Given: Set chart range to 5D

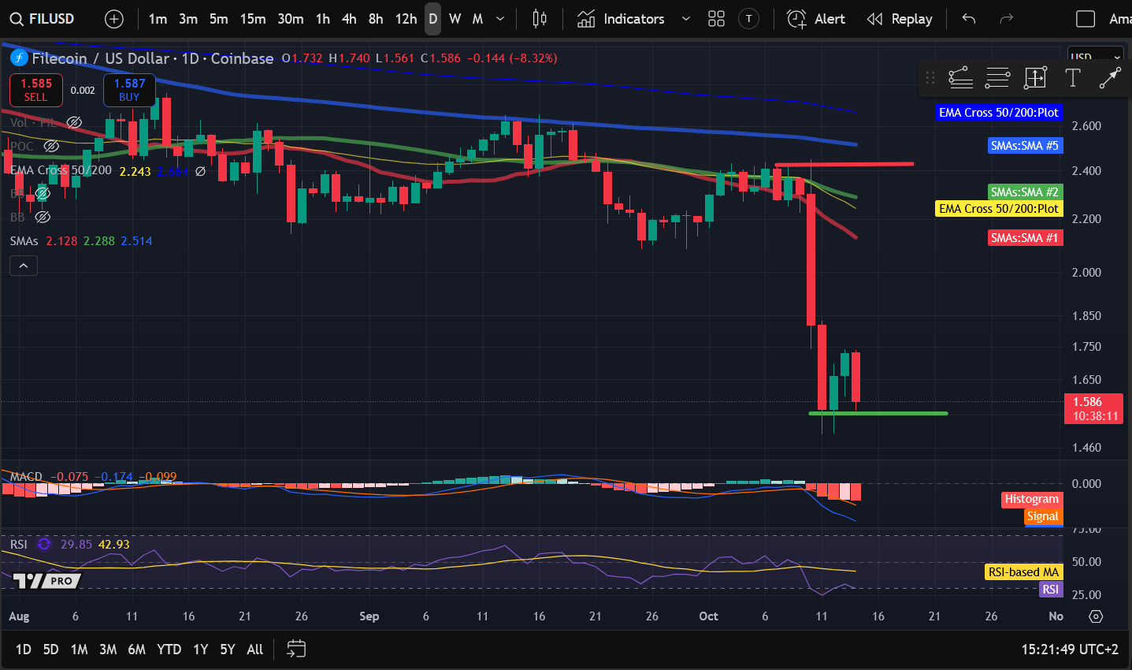Looking at the screenshot, I should [x=50, y=650].
